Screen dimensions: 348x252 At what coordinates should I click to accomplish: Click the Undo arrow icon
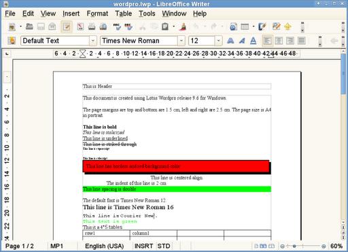point(196,27)
